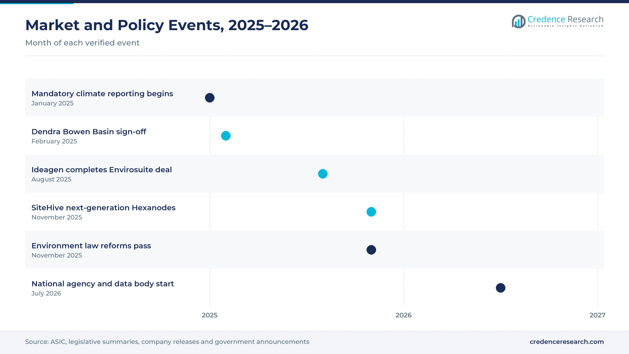Click the credenceresearch.com link
Screen dimensions: 629x354
[567, 342]
